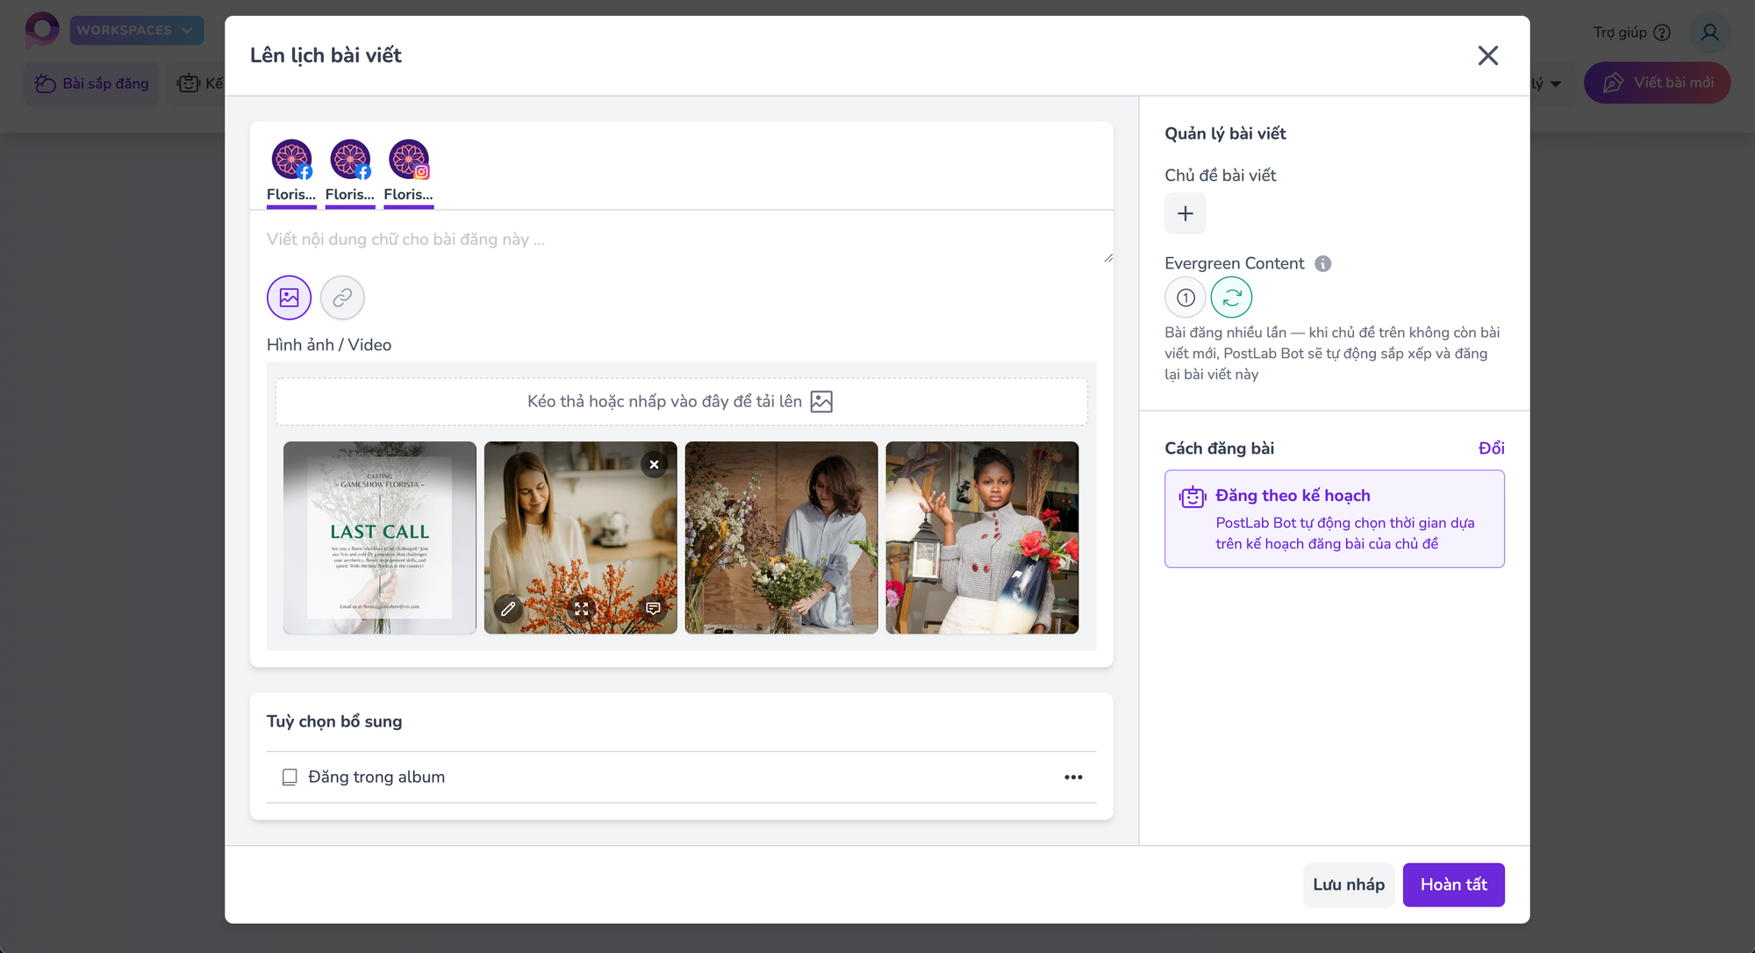Select the fourth photo thumbnail with lantern
Screen dimensions: 1755x953
[x=982, y=538]
